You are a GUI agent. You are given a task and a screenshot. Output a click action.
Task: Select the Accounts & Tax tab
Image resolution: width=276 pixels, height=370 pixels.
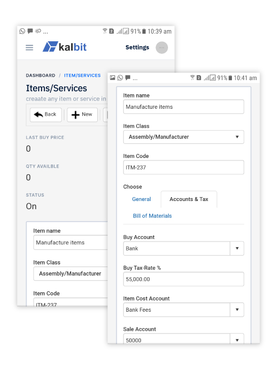click(x=189, y=199)
